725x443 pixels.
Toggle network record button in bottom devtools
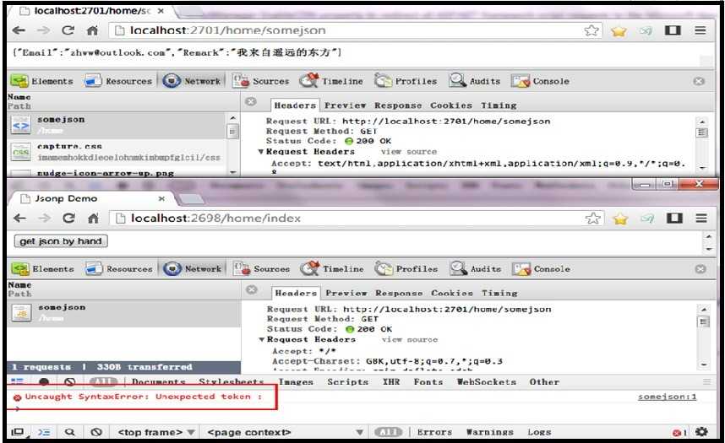pyautogui.click(x=44, y=381)
